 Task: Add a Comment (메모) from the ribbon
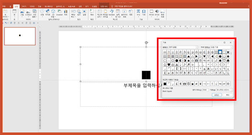92,13
